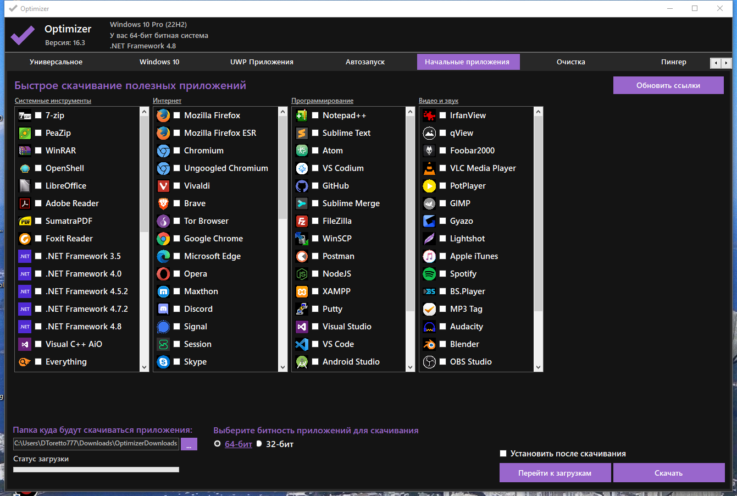
Task: Click the Everything search icon
Action: coord(25,362)
